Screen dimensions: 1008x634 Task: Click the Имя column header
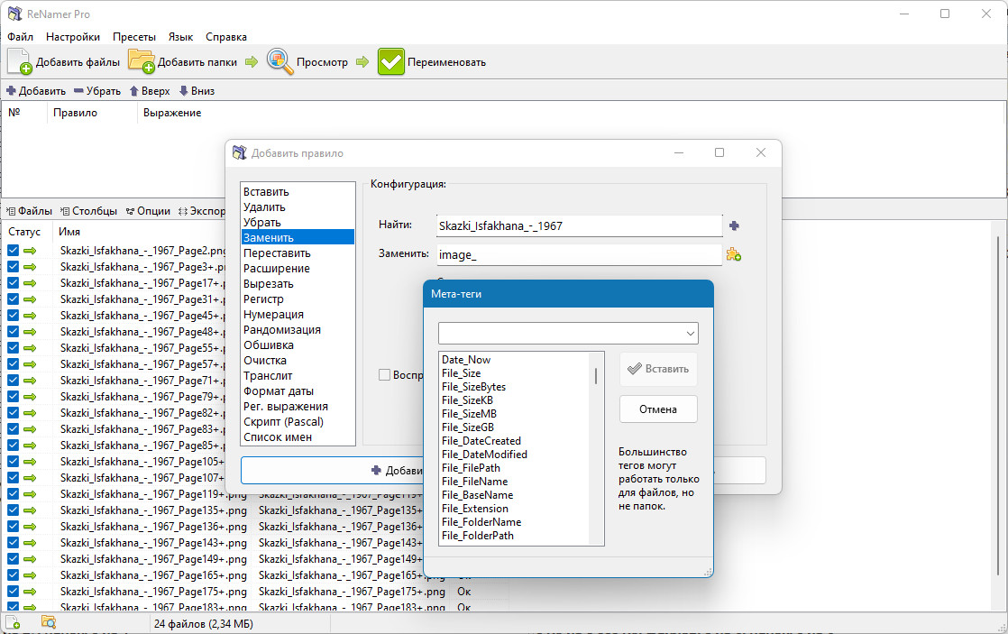[69, 232]
